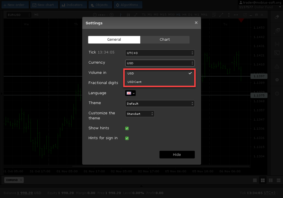Click the UTC+3 link in status bar
The height and width of the screenshot is (198, 283).
coord(270,193)
